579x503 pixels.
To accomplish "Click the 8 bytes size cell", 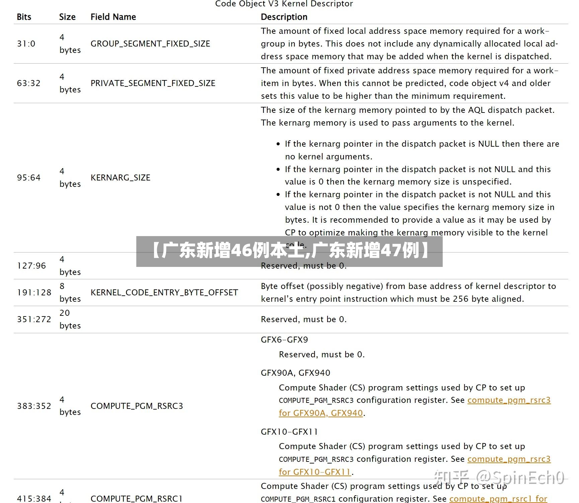I will point(70,293).
